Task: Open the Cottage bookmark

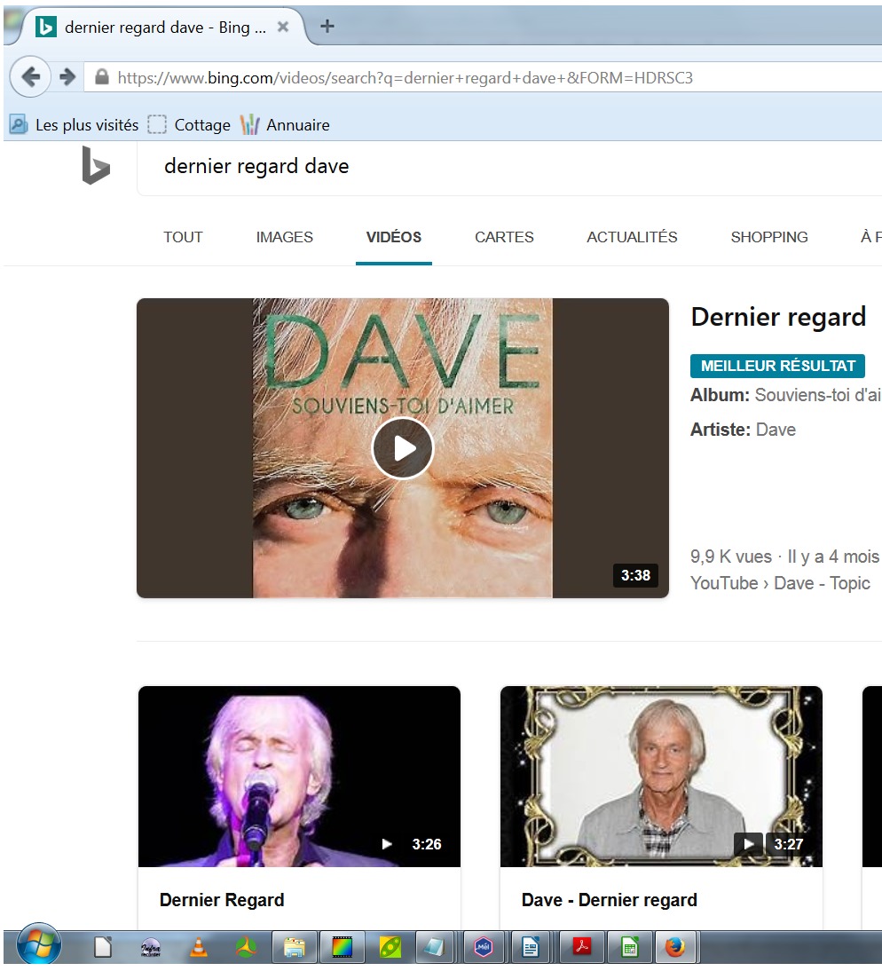Action: point(189,124)
